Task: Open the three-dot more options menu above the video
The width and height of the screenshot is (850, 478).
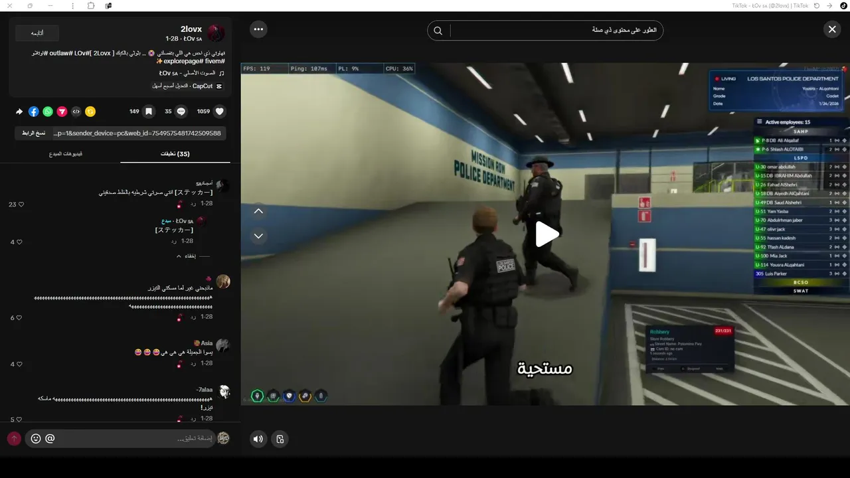Action: (x=258, y=29)
